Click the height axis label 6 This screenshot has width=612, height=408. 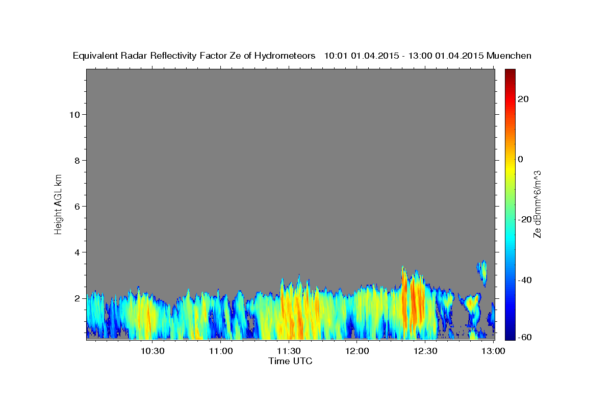(x=76, y=206)
